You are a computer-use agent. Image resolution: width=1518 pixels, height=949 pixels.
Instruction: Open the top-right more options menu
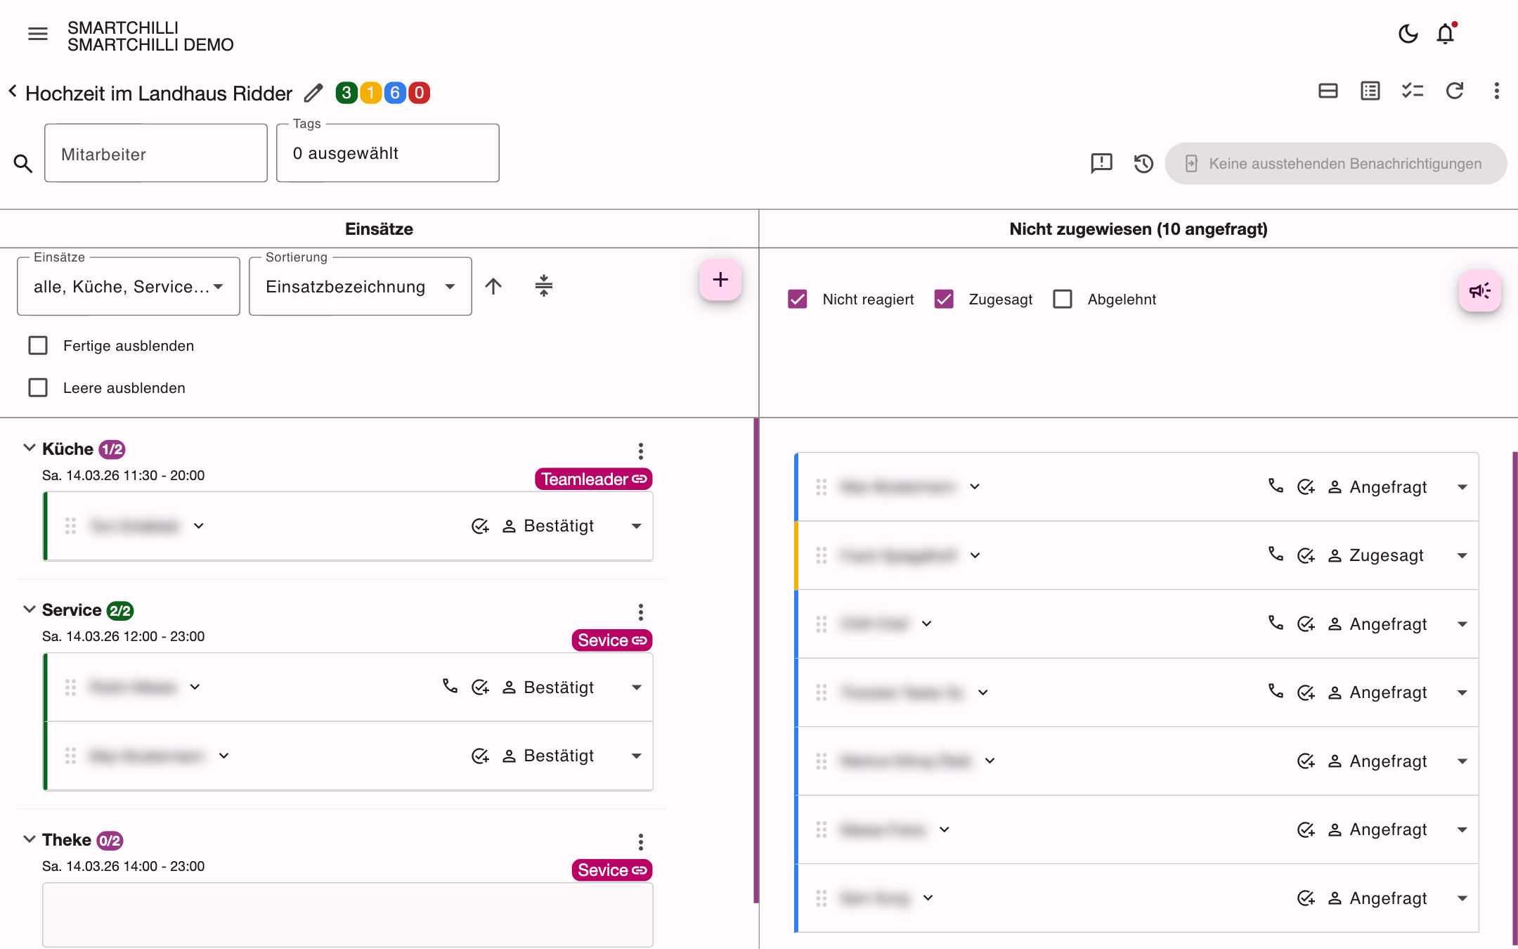point(1497,91)
